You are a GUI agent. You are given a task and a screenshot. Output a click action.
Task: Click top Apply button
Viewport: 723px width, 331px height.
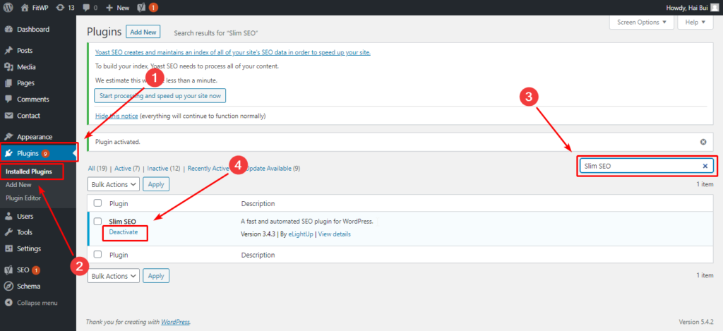click(x=156, y=184)
